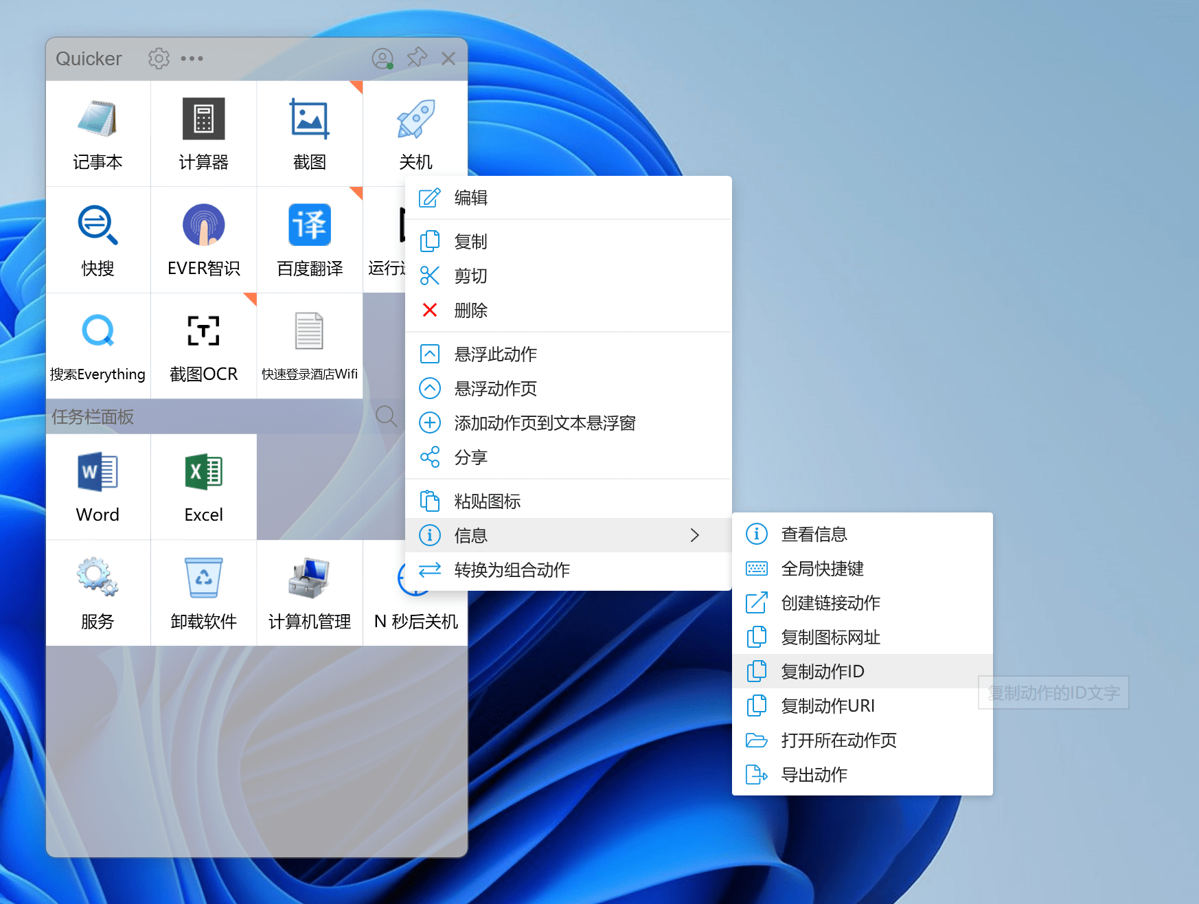Screen dimensions: 1199x904
Task: Launch Word from the taskbar panel
Action: [x=98, y=487]
